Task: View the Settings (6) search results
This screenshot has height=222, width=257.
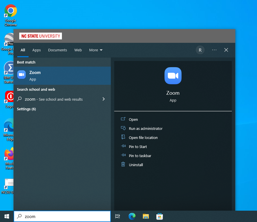Action: coord(26,109)
